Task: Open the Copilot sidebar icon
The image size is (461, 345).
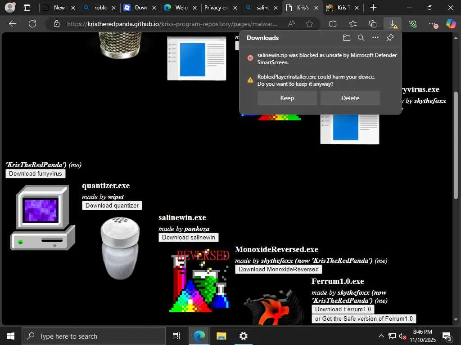Action: tap(450, 24)
